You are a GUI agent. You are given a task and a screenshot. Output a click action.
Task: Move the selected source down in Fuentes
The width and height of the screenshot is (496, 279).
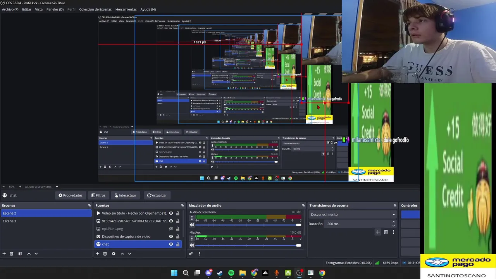pos(129,254)
